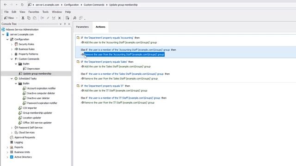Open the Console Tree pane dropdown arrow

click(61, 24)
